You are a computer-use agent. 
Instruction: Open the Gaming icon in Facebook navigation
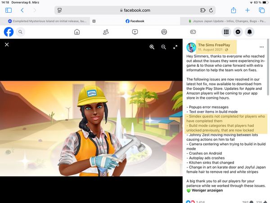193,32
